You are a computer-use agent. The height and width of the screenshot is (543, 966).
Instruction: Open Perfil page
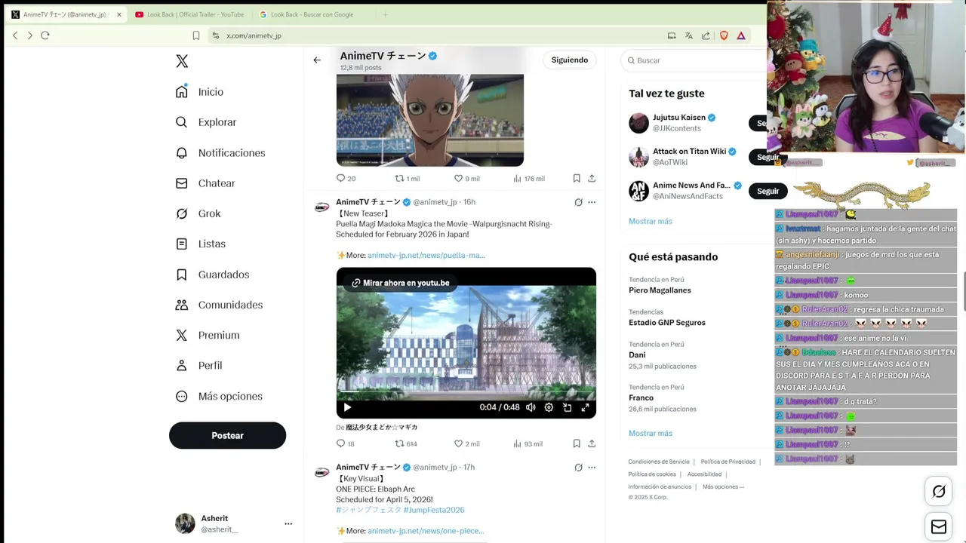click(x=199, y=365)
